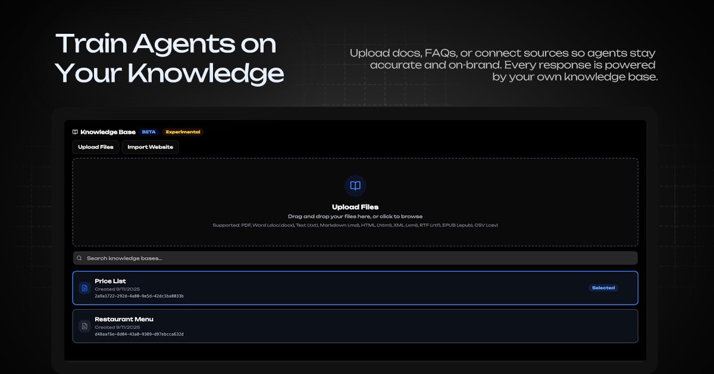This screenshot has width=714, height=374.
Task: Click the supported file formats line
Action: point(355,225)
